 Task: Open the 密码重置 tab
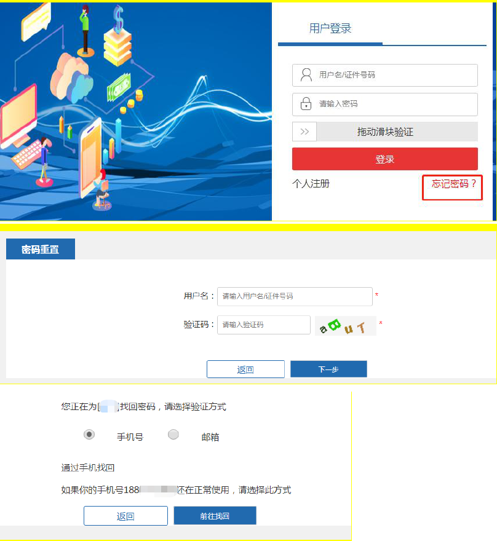click(41, 249)
